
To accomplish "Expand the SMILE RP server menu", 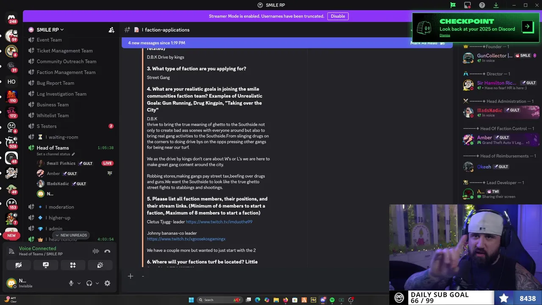I will [x=50, y=30].
